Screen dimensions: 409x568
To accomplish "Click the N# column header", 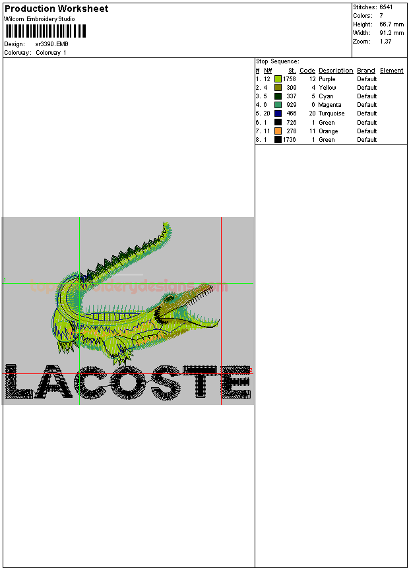I will coord(268,71).
